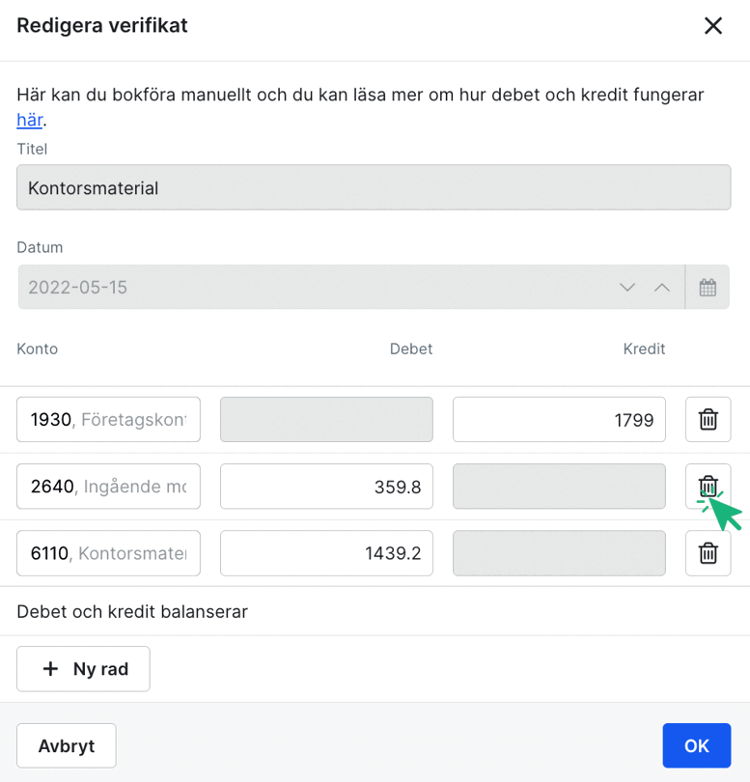
Task: Select the 2640 account field
Action: (x=108, y=487)
